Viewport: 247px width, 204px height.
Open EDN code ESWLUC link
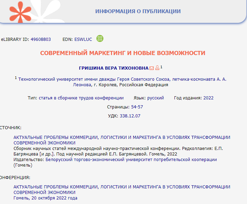[x=83, y=39]
